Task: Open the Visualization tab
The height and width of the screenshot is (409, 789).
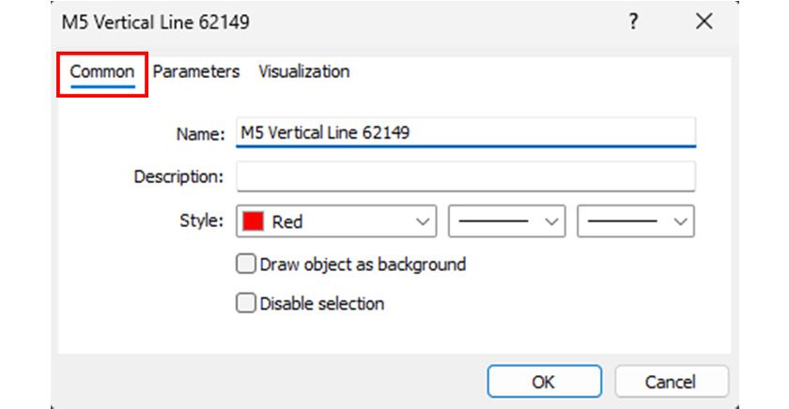Action: click(x=303, y=71)
